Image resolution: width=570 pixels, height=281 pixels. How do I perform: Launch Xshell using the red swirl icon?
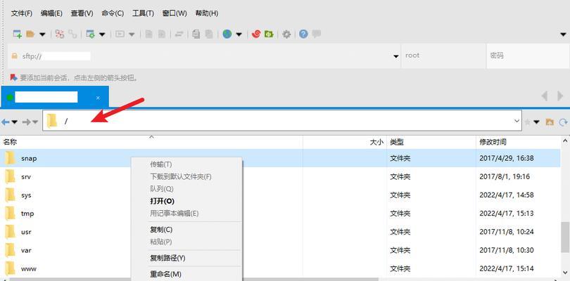[256, 34]
